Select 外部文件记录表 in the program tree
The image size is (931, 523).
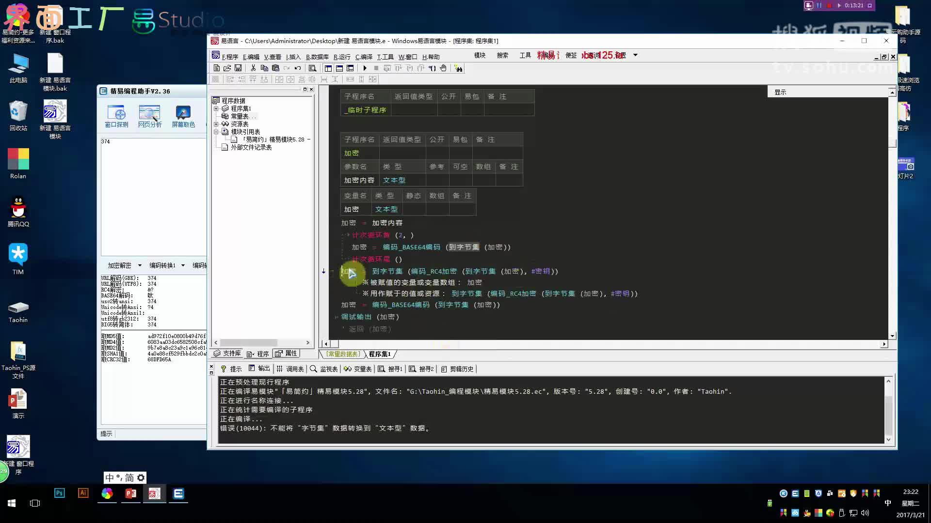tap(251, 147)
